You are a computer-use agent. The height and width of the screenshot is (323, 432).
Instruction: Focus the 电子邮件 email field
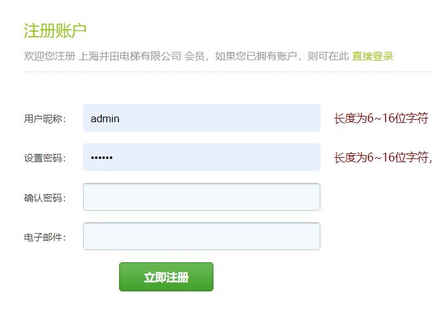coord(201,236)
